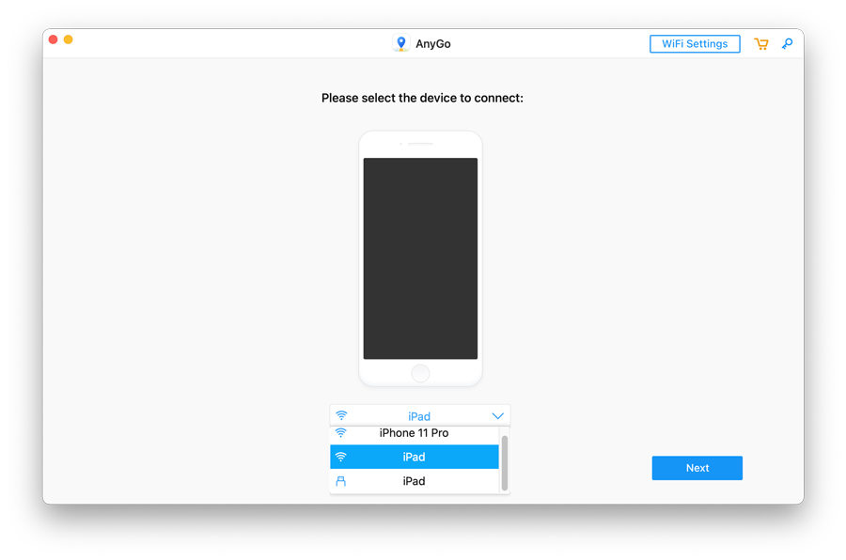Open the iPad device selection dropdown
The width and height of the screenshot is (846, 560).
(x=418, y=413)
